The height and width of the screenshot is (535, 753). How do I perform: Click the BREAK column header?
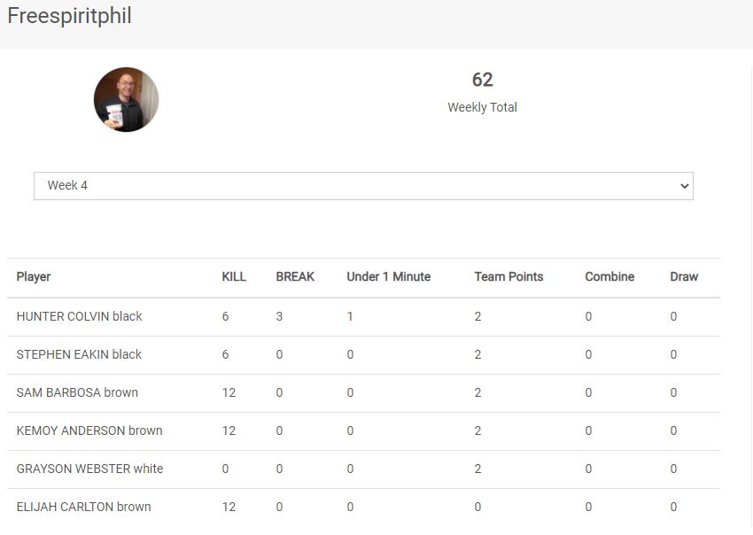[295, 276]
